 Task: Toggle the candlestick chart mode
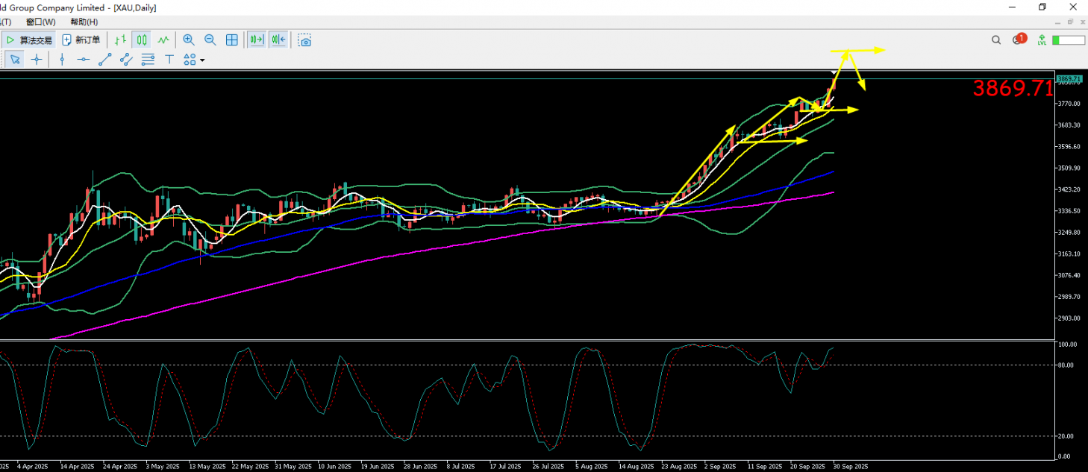tap(141, 40)
